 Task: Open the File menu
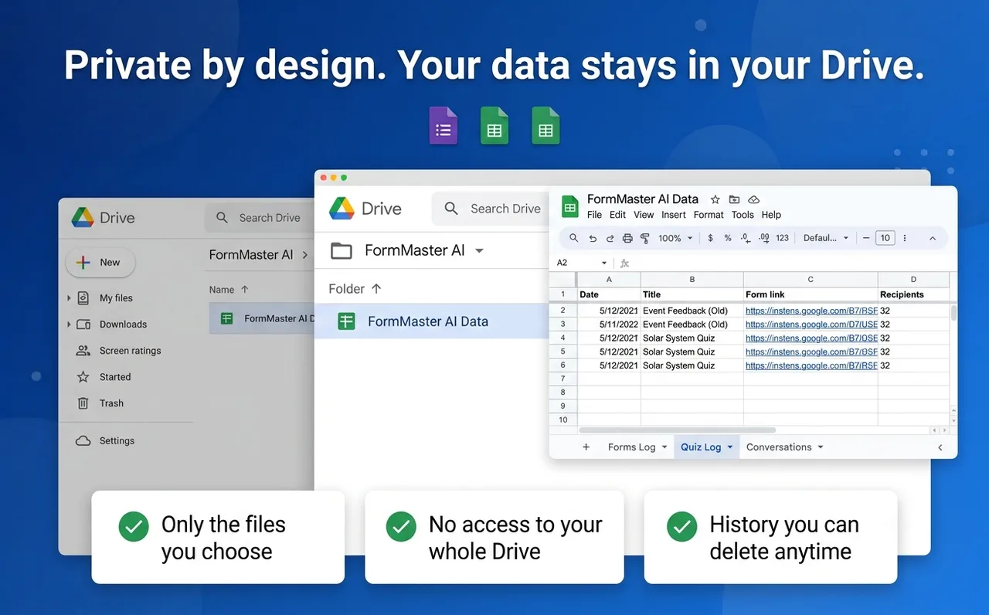coord(594,215)
